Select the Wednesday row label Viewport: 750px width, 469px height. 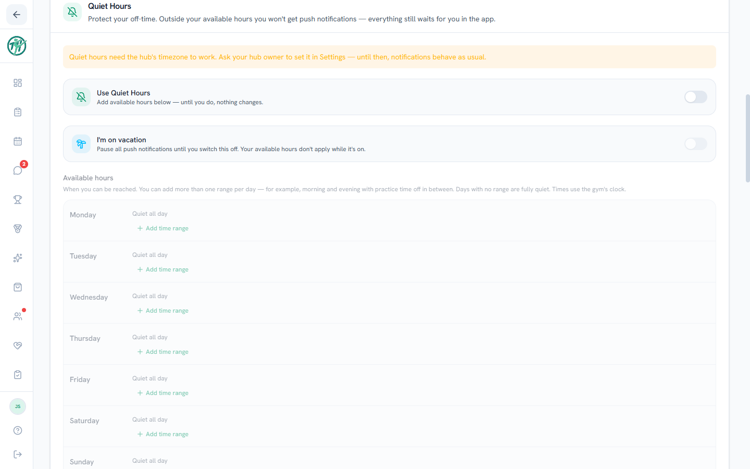click(89, 297)
